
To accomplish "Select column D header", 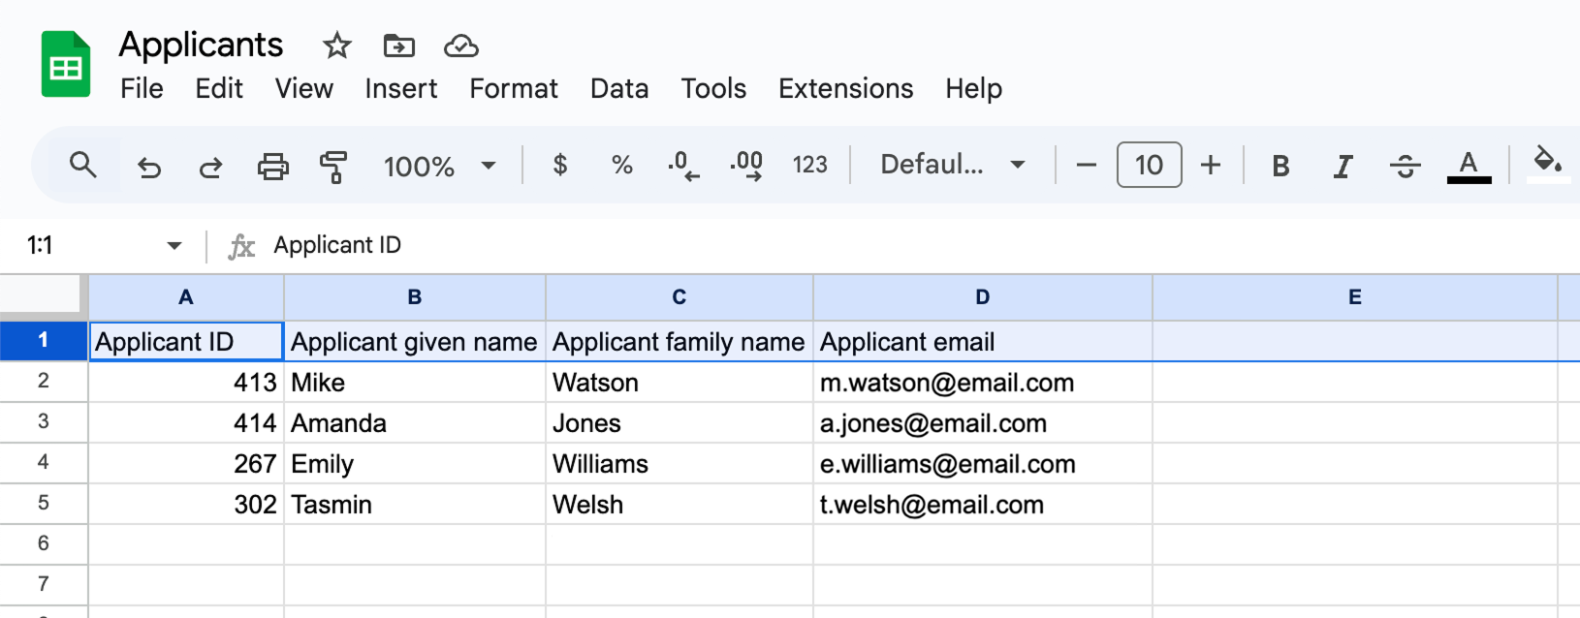I will 983,297.
